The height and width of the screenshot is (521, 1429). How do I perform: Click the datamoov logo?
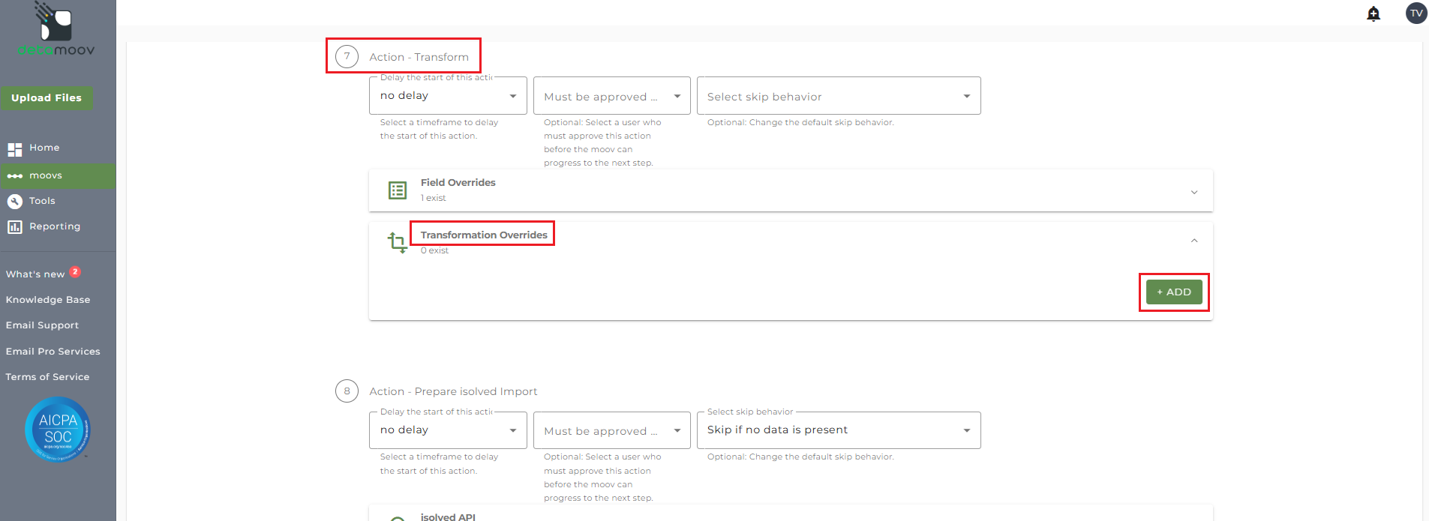tap(56, 30)
